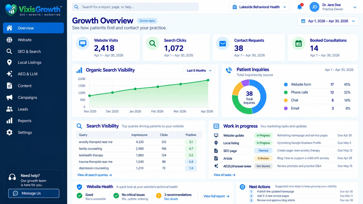Open the Apr 1 – Apr 30 date range picker
Image resolution: width=363 pixels, height=204 pixels.
click(328, 21)
